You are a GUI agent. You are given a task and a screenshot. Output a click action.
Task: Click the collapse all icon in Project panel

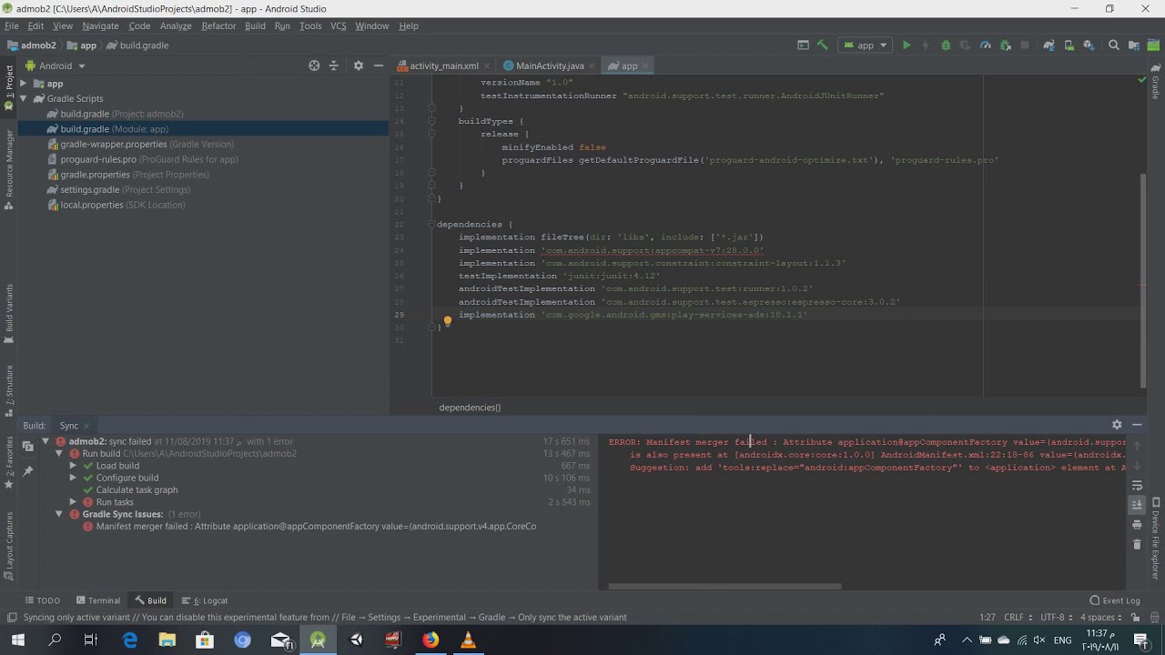(x=334, y=65)
